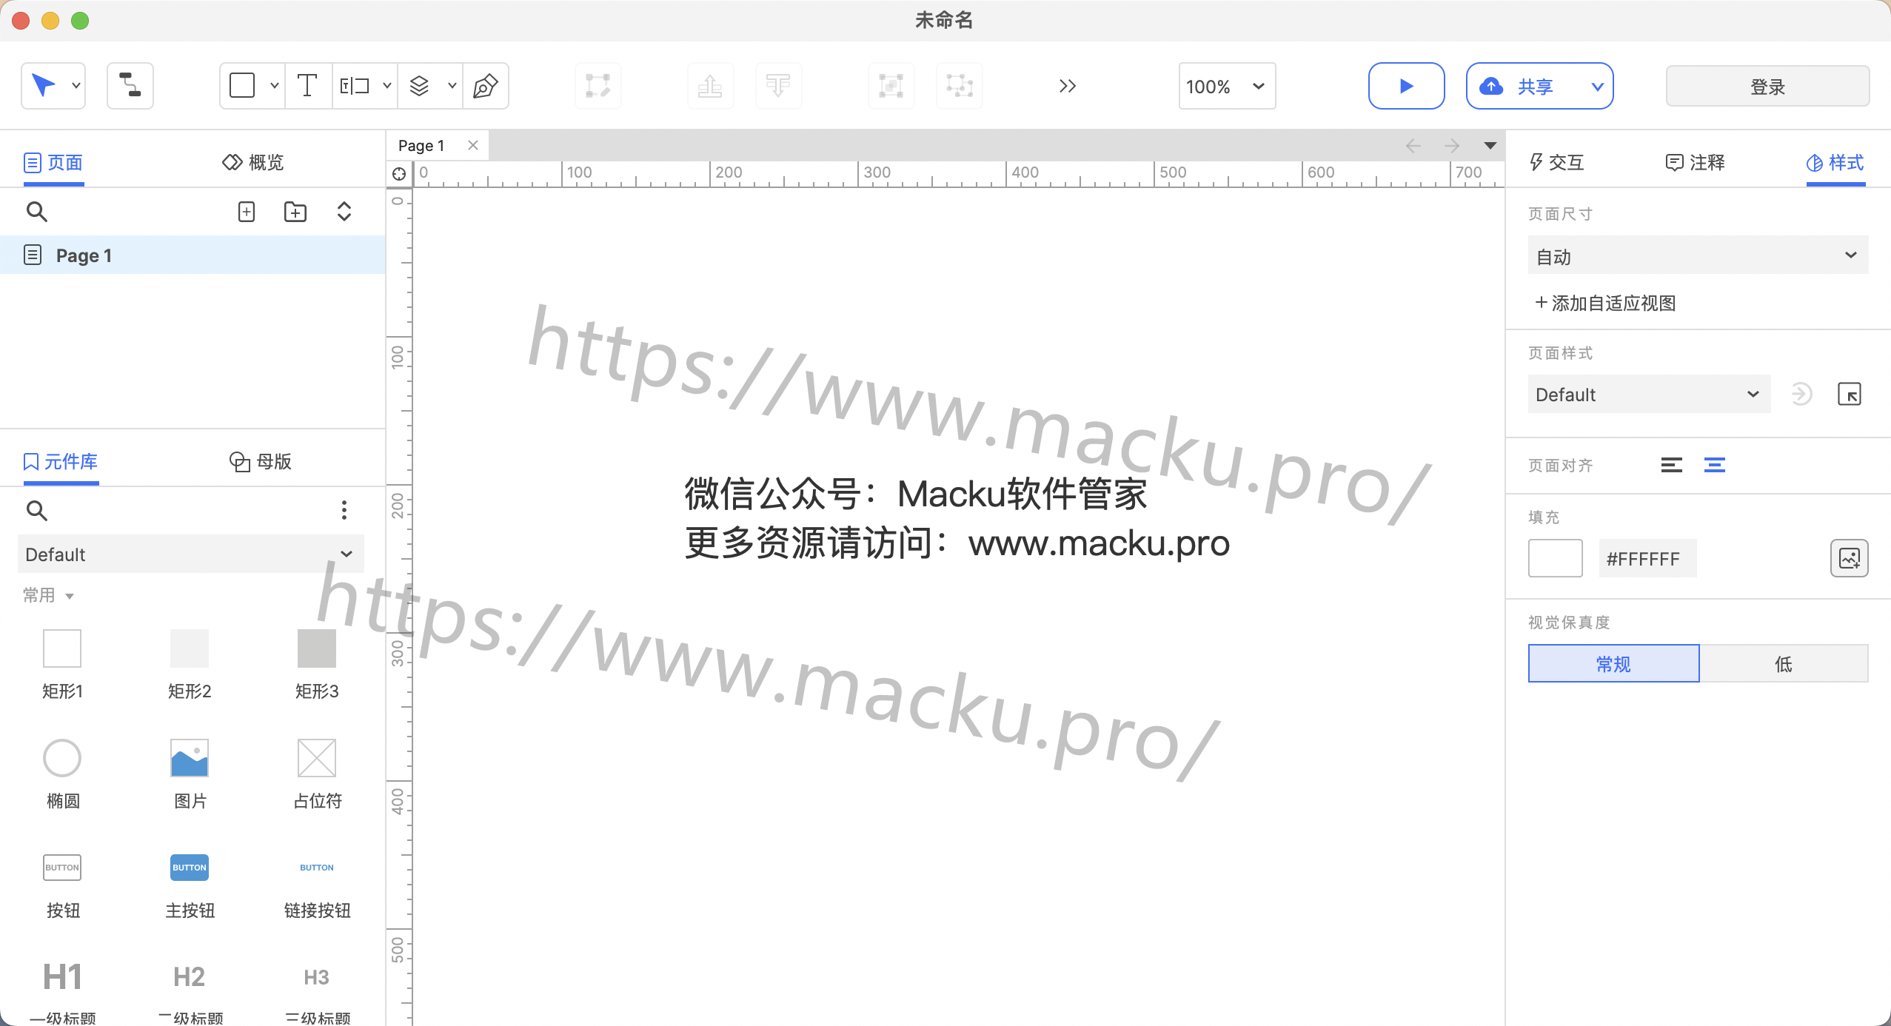Click the group objects icon
The width and height of the screenshot is (1891, 1026).
[891, 86]
